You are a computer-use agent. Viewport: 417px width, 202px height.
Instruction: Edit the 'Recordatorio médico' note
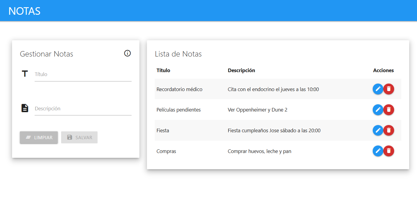point(378,89)
